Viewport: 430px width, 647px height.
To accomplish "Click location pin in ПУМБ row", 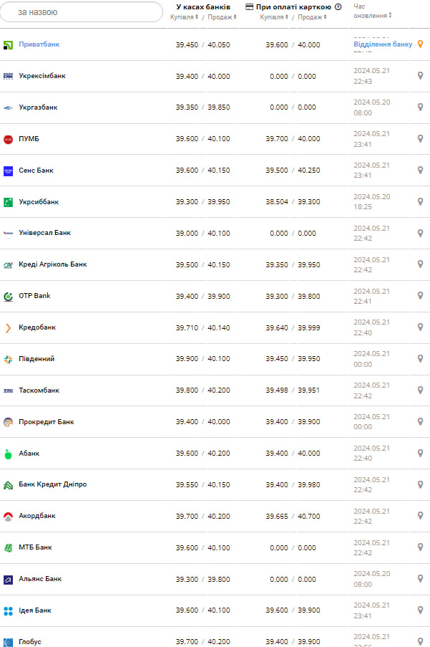I will (x=420, y=139).
